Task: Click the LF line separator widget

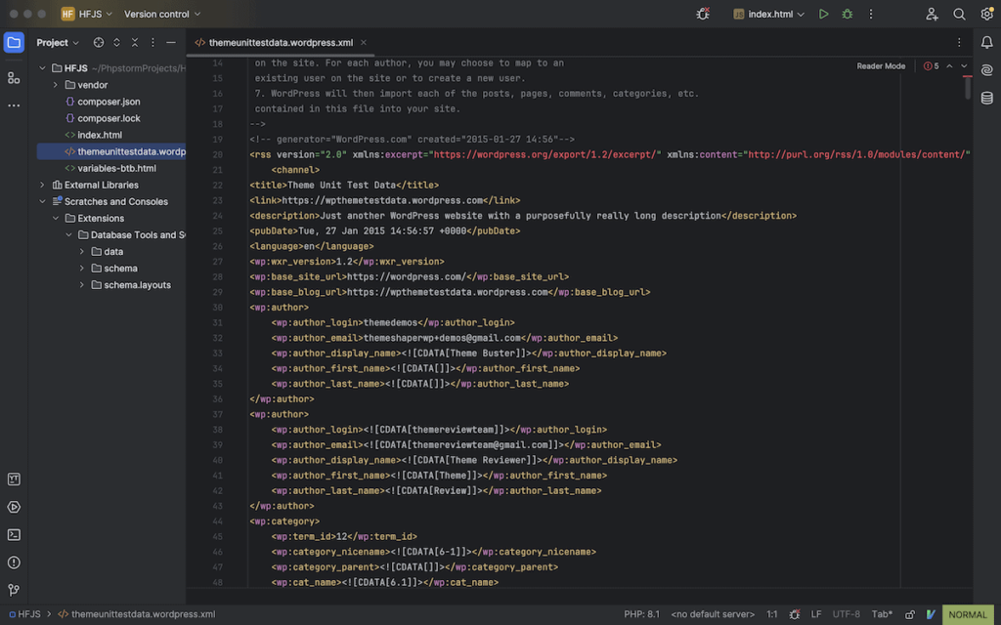Action: [816, 614]
